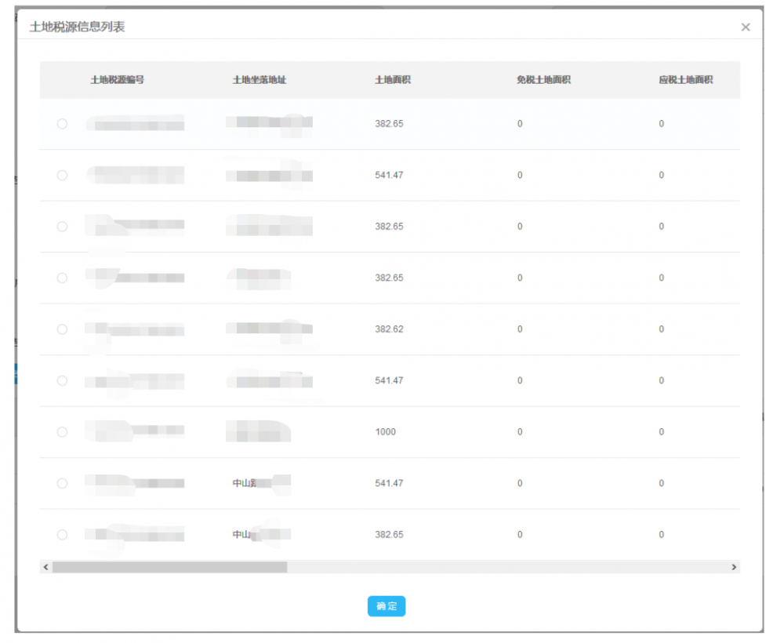This screenshot has width=784, height=643.
Task: Click the 应税土地面积 column header
Action: [685, 80]
